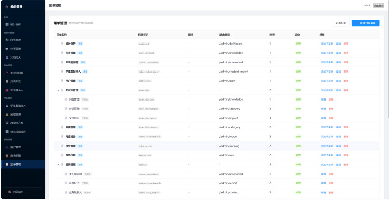390x200 pixels.
Task: Click the AI帮扶方案 icon in sidebar
Action: click(x=7, y=123)
